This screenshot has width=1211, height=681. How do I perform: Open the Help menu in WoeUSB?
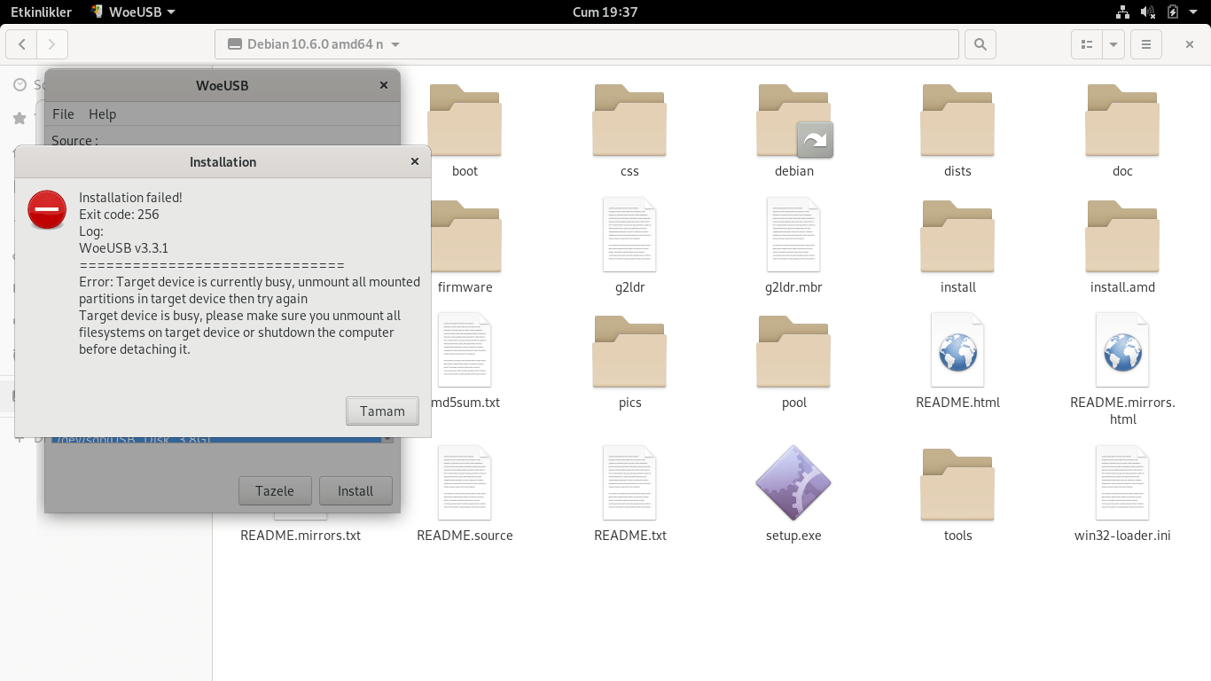point(102,114)
